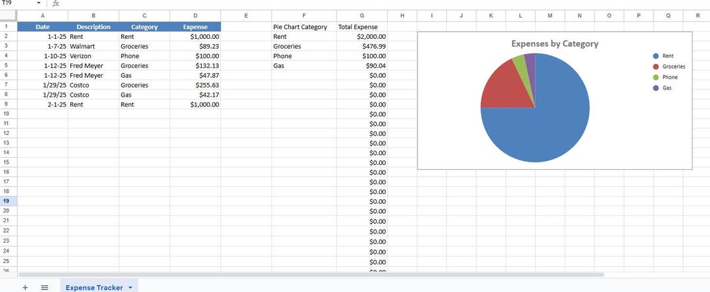The height and width of the screenshot is (292, 710).
Task: Select the Total Expense header cell
Action: coord(362,27)
